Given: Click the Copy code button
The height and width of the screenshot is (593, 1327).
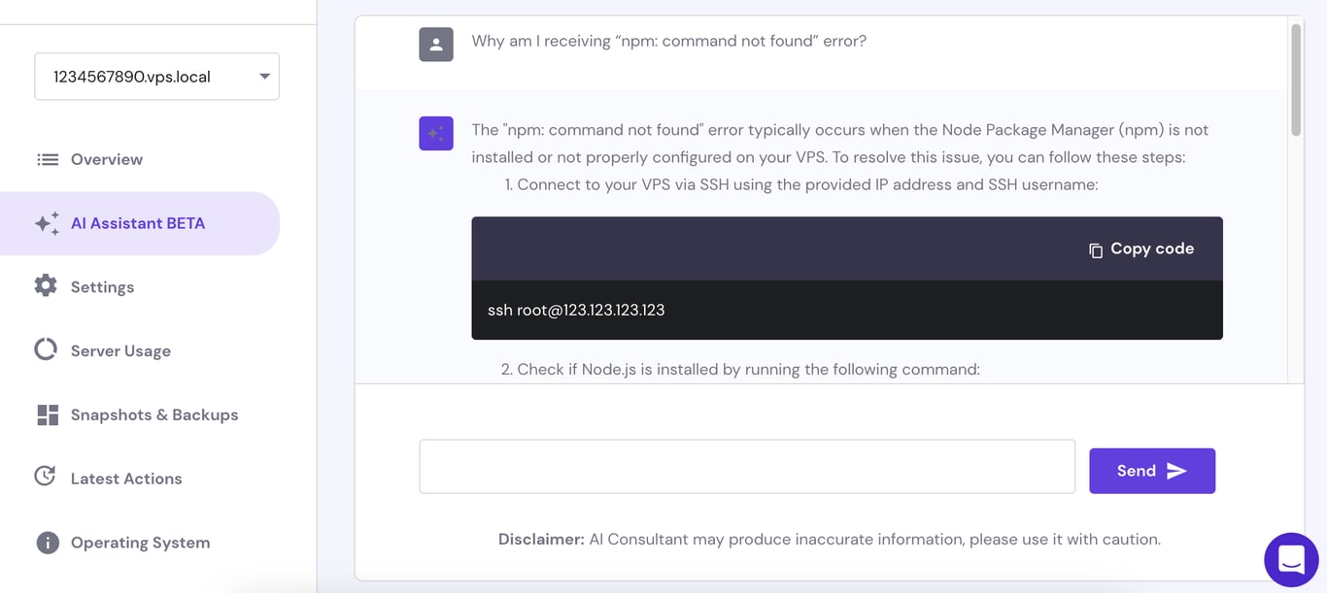Looking at the screenshot, I should 1141,248.
